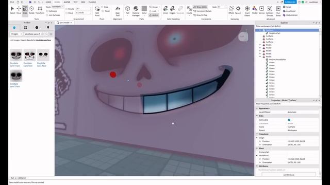Screen dimensions: 330x185
Task: Open the Edit Pivot tool
Action: click(97, 11)
